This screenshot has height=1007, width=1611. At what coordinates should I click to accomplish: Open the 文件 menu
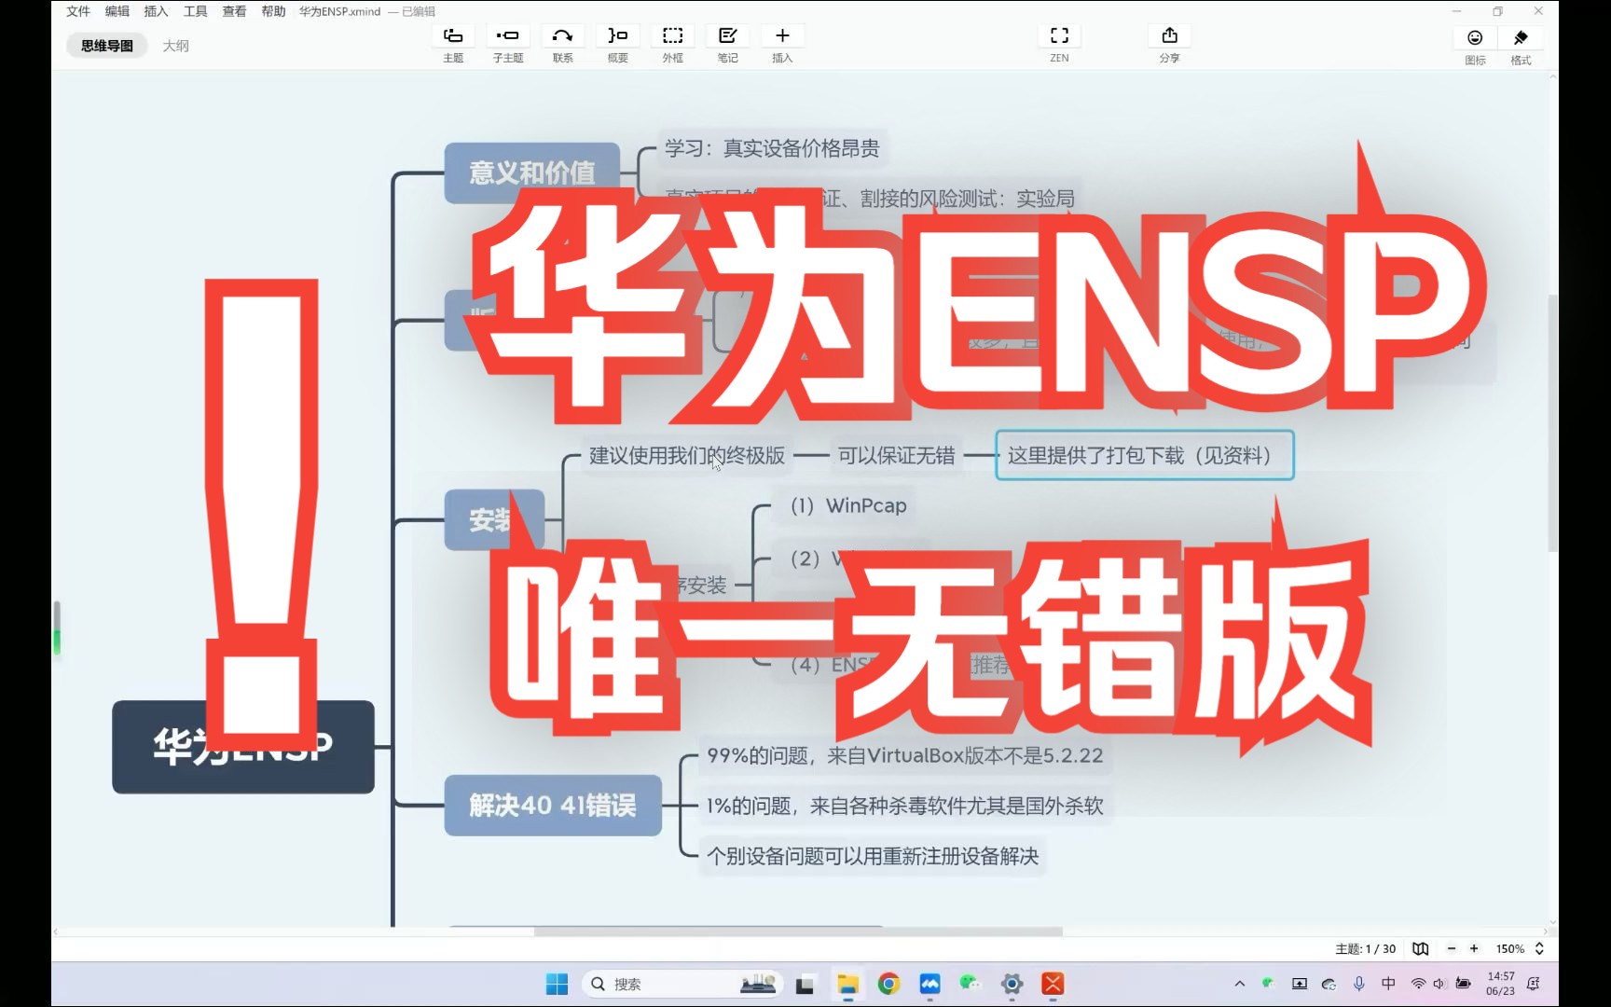pyautogui.click(x=78, y=11)
